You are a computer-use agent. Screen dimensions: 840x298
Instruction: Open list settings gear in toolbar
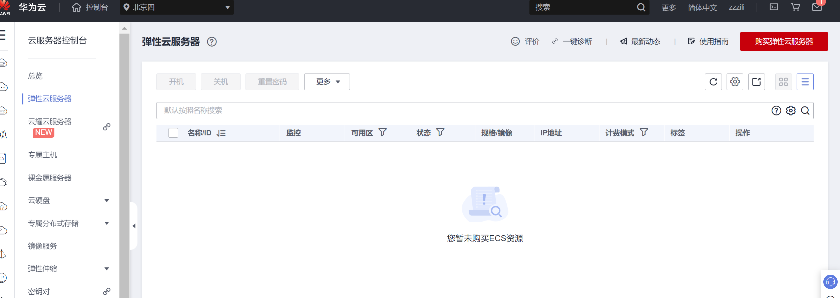735,82
